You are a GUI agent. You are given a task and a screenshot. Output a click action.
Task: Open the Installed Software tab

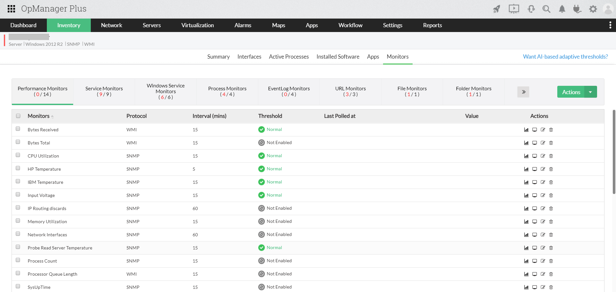338,57
